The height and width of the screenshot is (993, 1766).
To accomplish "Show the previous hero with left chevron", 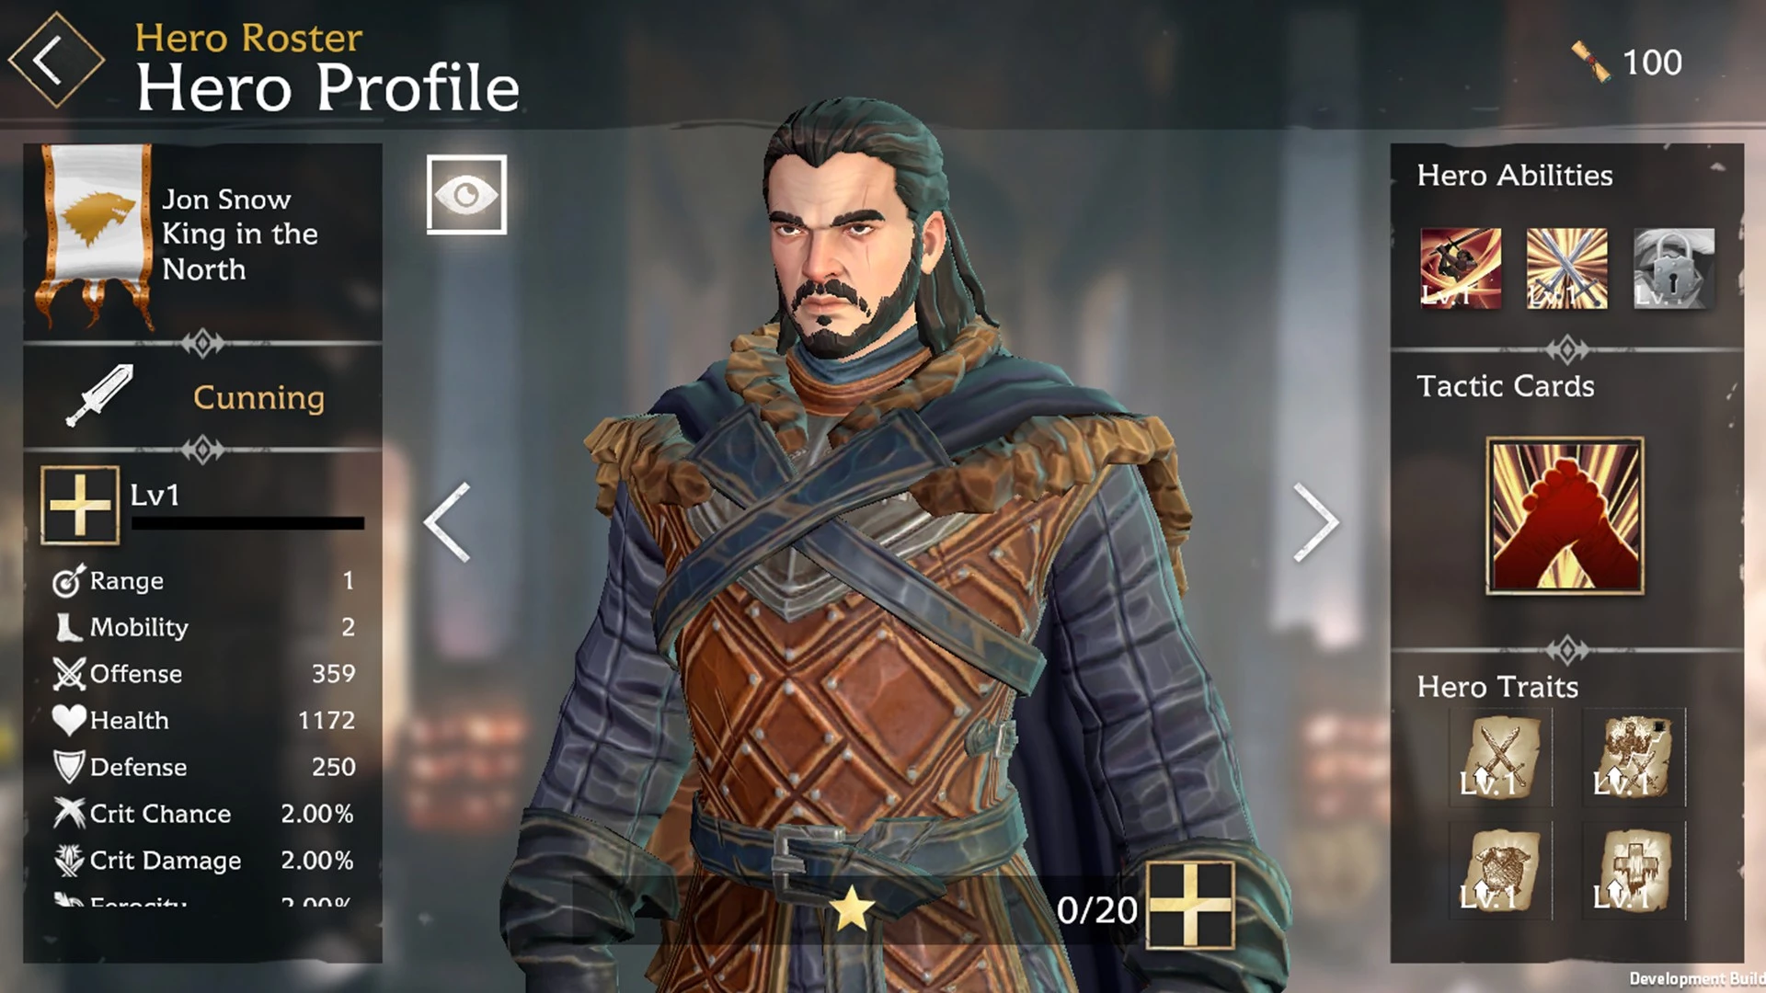I will (x=448, y=521).
